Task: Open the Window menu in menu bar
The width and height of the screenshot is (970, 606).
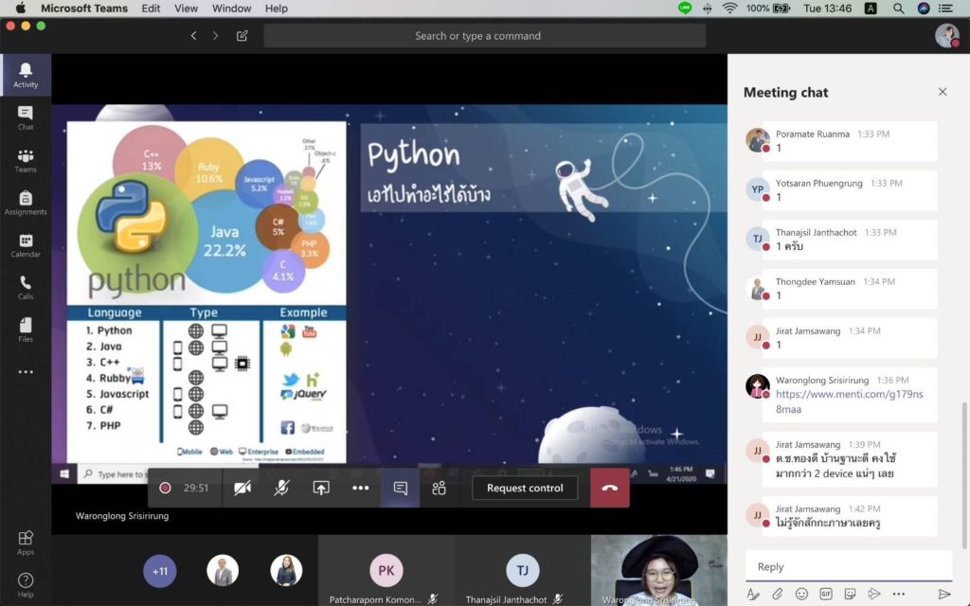Action: pos(231,9)
